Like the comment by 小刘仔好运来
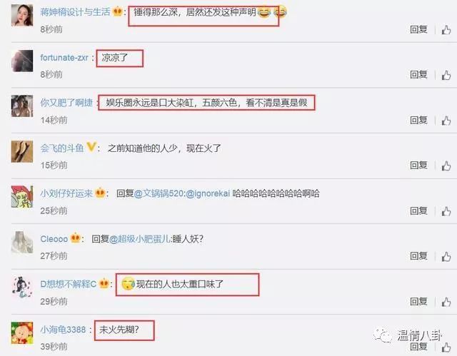Image resolution: width=457 pixels, height=356 pixels. click(446, 211)
